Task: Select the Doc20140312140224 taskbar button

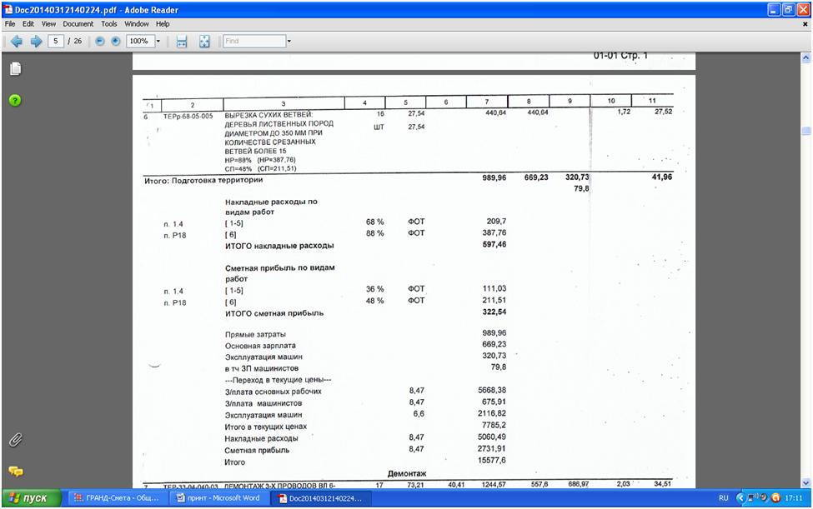Action: point(324,498)
